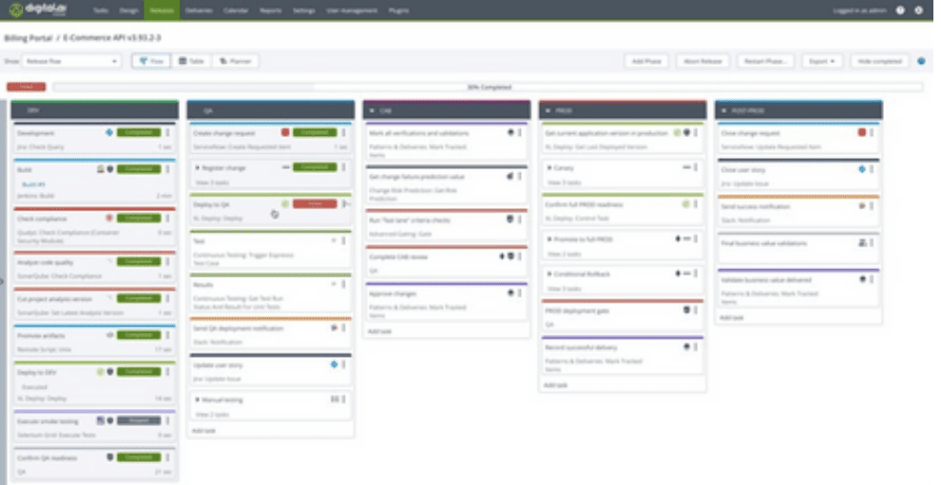The image size is (941, 485).
Task: Click icon on Record successful delivery task
Action: 686,347
